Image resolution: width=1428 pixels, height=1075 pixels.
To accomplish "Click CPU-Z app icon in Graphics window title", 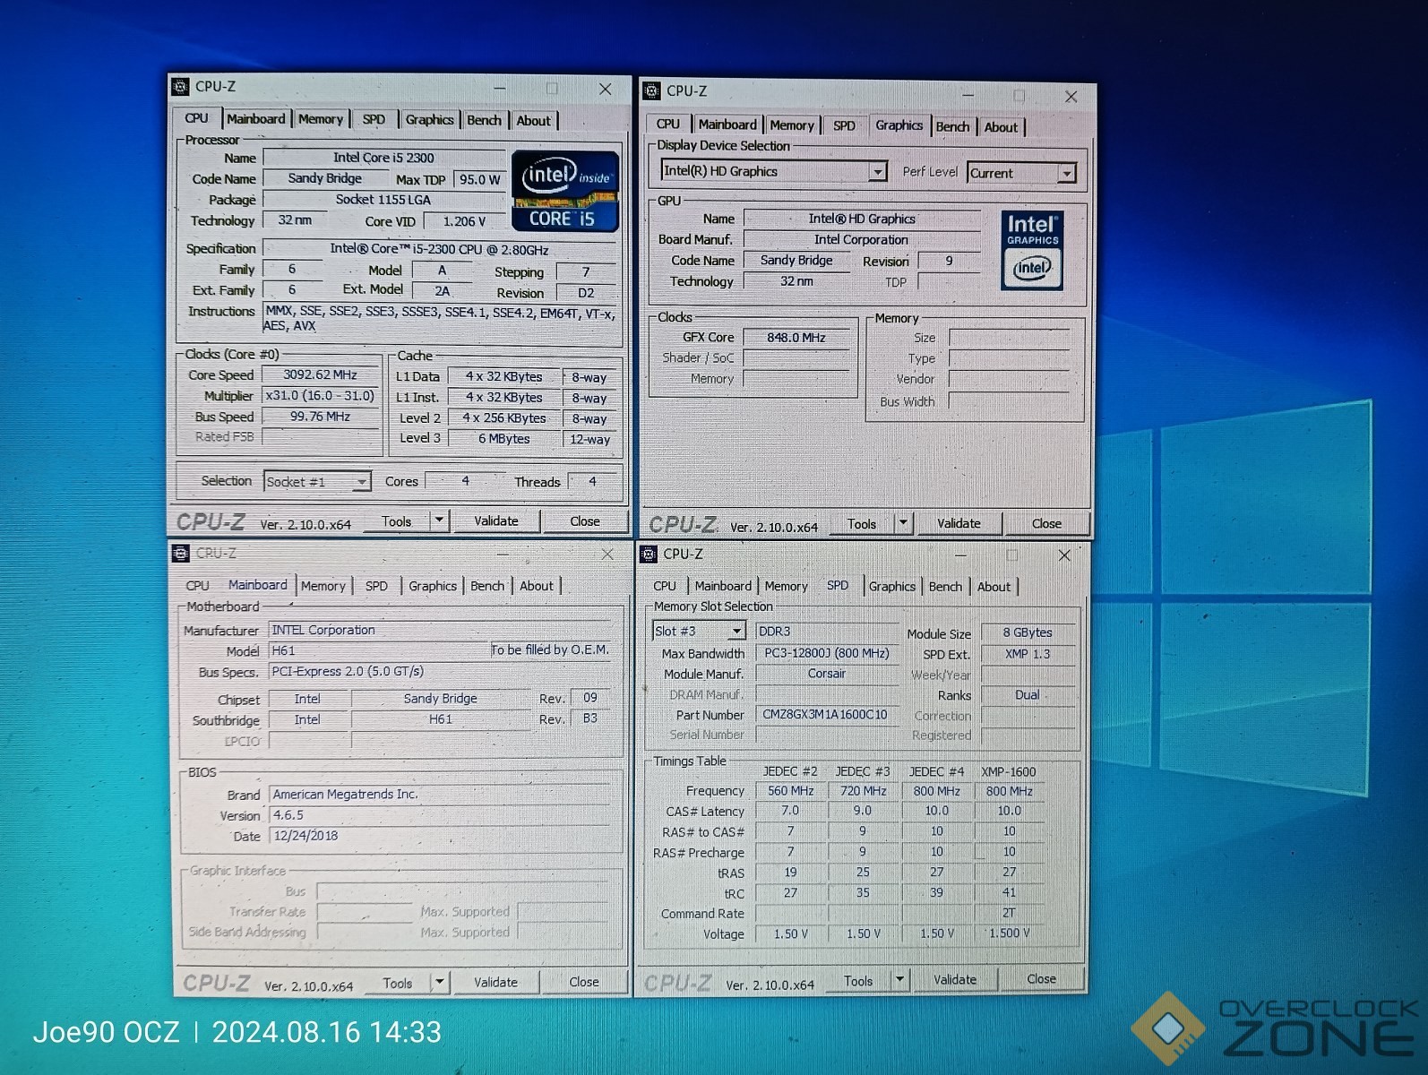I will [x=652, y=91].
